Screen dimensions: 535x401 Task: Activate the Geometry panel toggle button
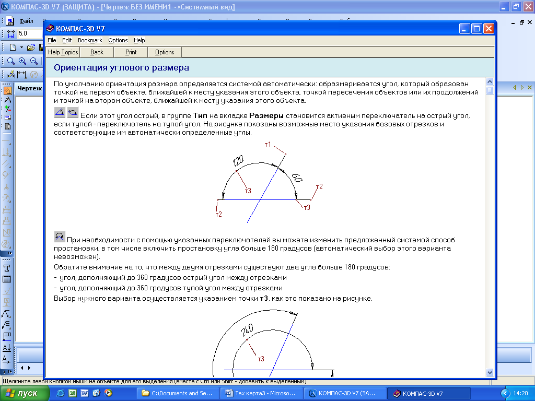[x=7, y=91]
